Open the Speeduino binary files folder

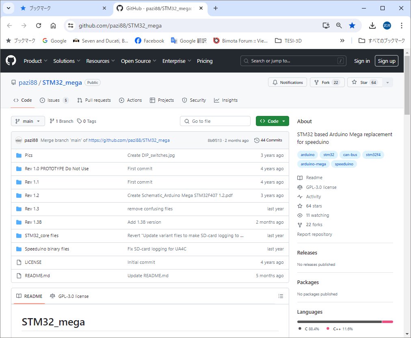click(47, 249)
